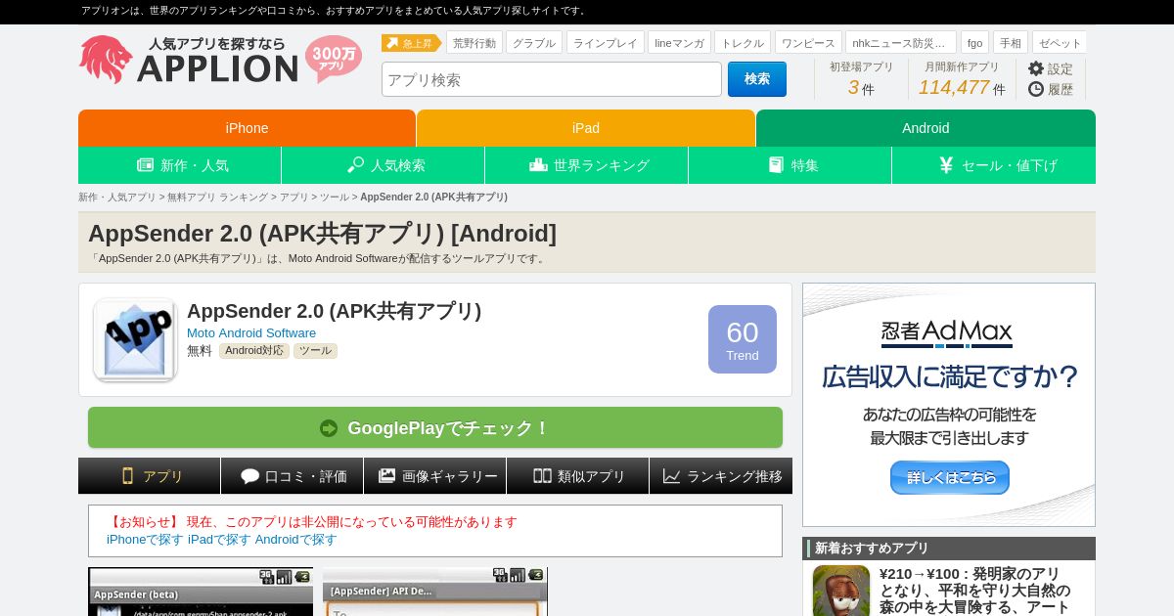Open the AppSender (beta) screenshot thumbnail
Screen dimensions: 1174x616
[201, 592]
